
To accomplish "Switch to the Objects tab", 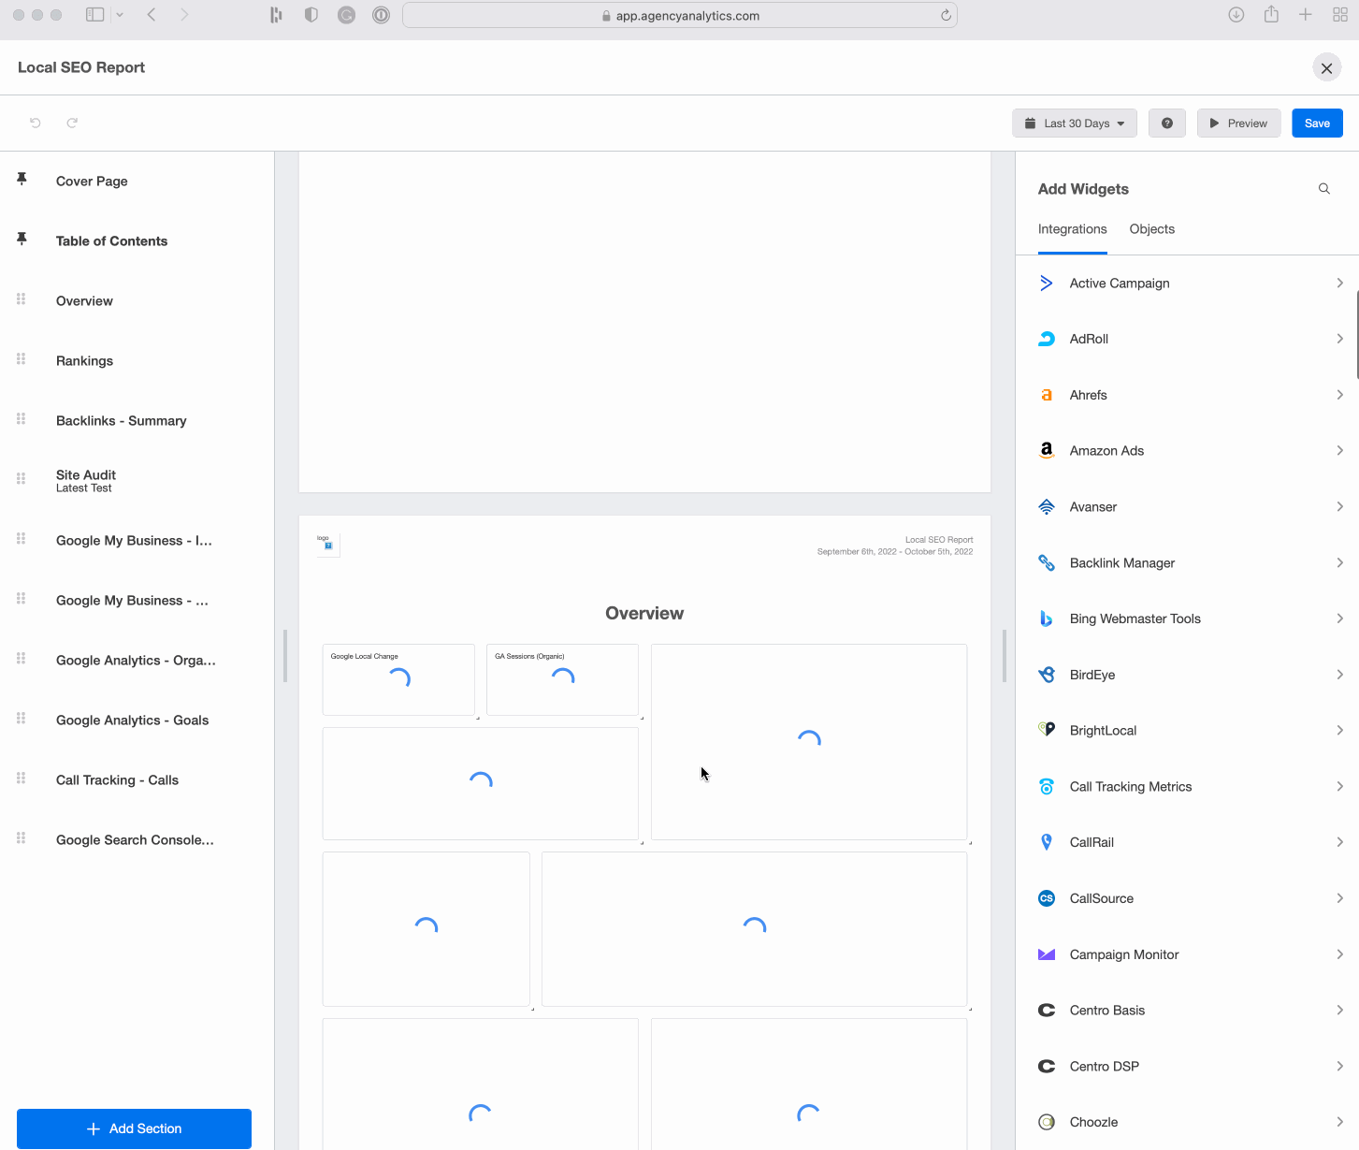I will pyautogui.click(x=1151, y=229).
